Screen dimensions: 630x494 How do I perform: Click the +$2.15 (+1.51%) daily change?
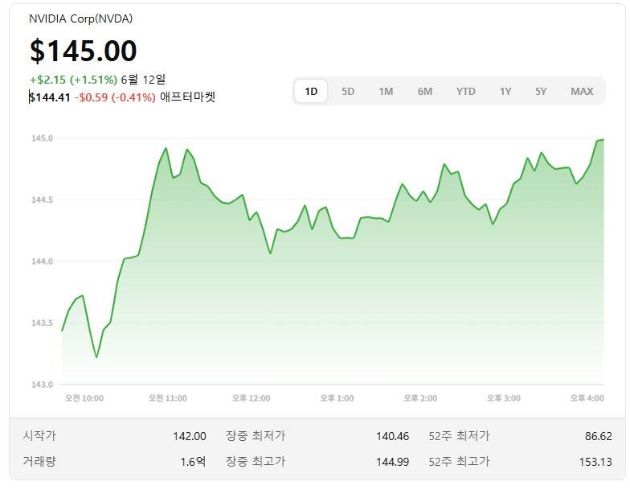click(x=74, y=80)
